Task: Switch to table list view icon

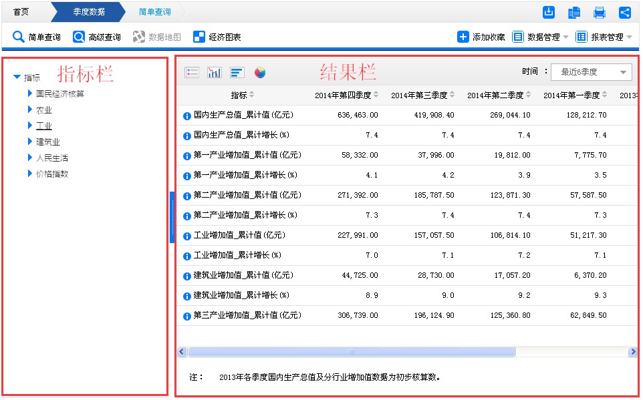Action: coord(192,73)
